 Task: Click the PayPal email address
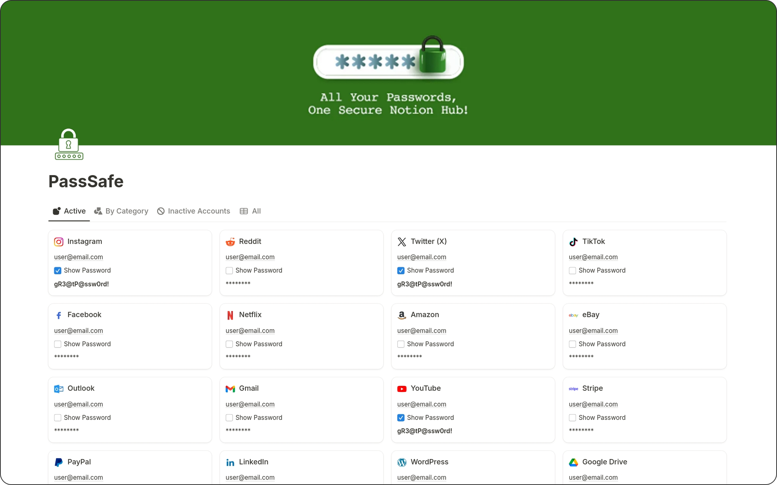(79, 477)
